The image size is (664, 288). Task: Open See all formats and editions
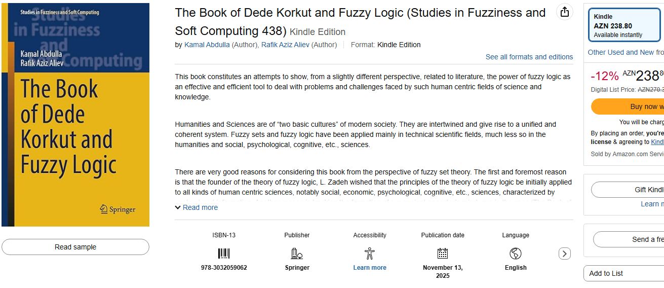[x=529, y=57]
